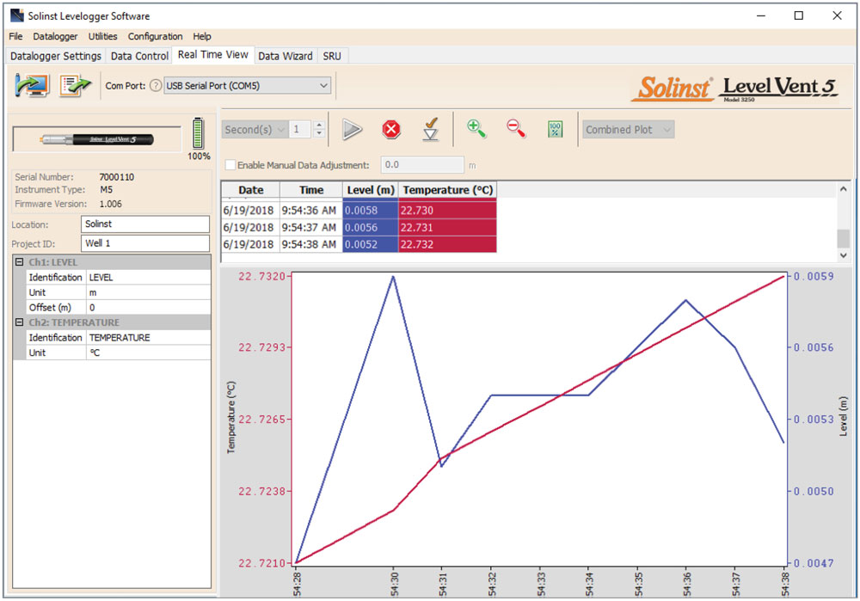Collapse the Ch2: TEMPERATURE channel section
860x601 pixels.
[x=18, y=322]
